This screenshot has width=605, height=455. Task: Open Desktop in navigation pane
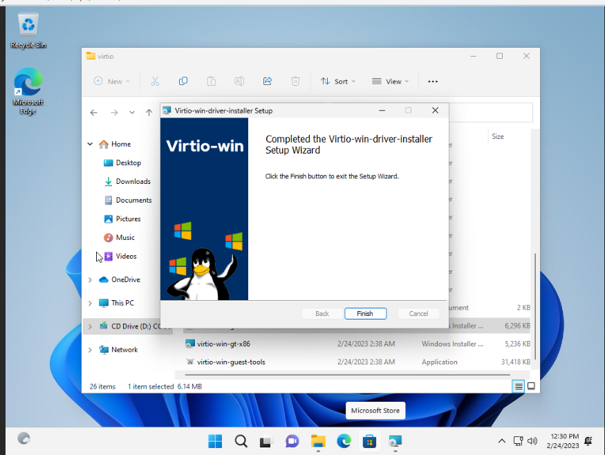coord(122,163)
